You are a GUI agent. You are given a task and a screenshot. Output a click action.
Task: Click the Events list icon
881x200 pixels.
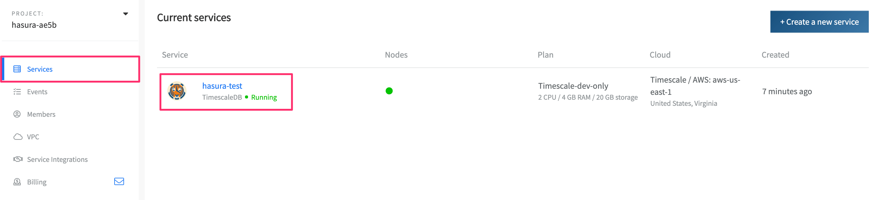[17, 91]
